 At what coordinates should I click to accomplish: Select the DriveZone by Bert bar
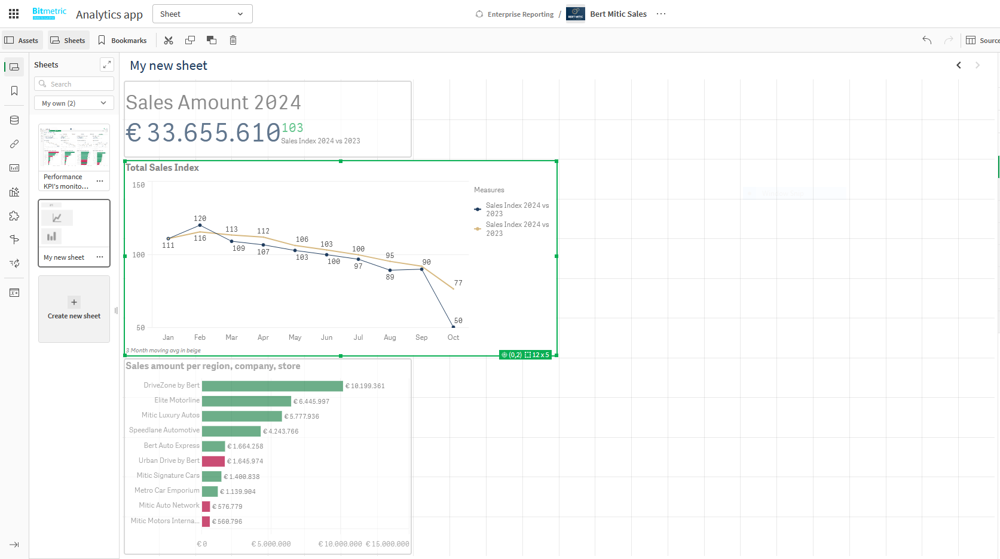[x=273, y=386]
